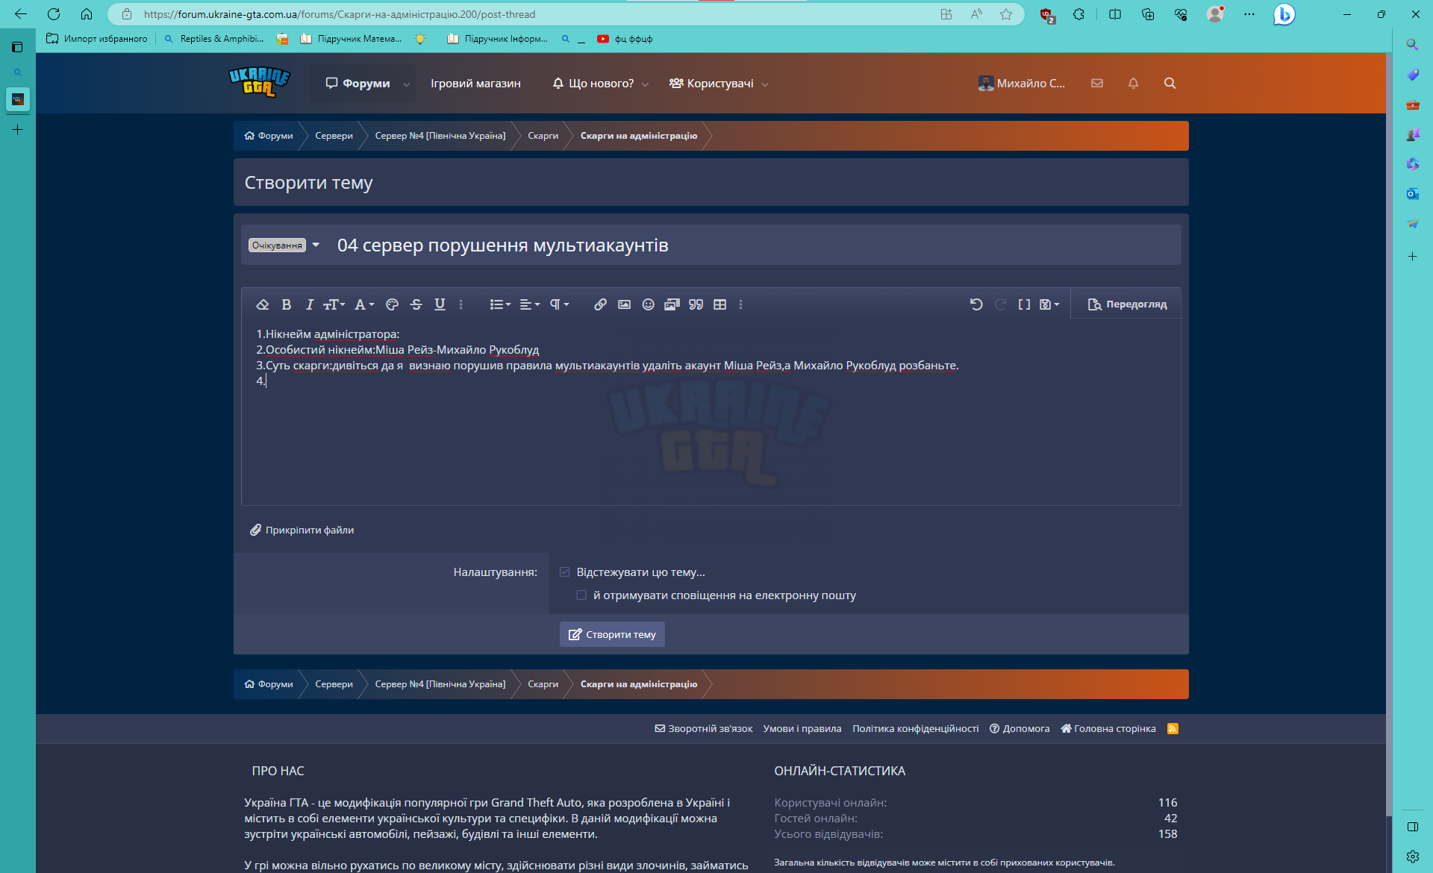Toggle BB code mode brackets

tap(1024, 304)
